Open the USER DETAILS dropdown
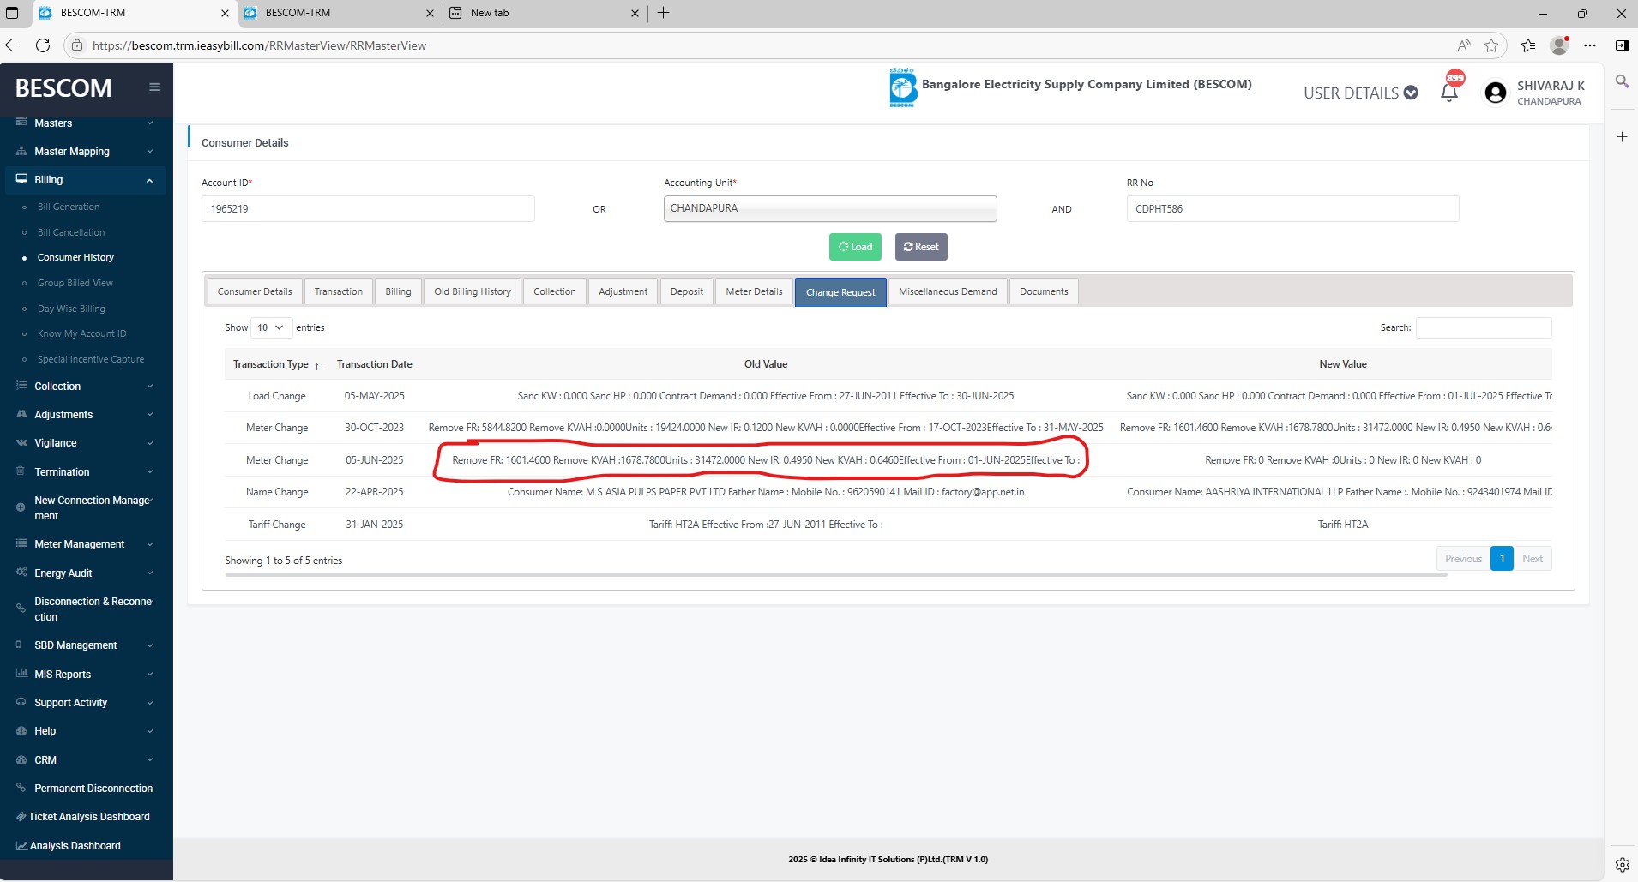The height and width of the screenshot is (882, 1638). (x=1360, y=93)
